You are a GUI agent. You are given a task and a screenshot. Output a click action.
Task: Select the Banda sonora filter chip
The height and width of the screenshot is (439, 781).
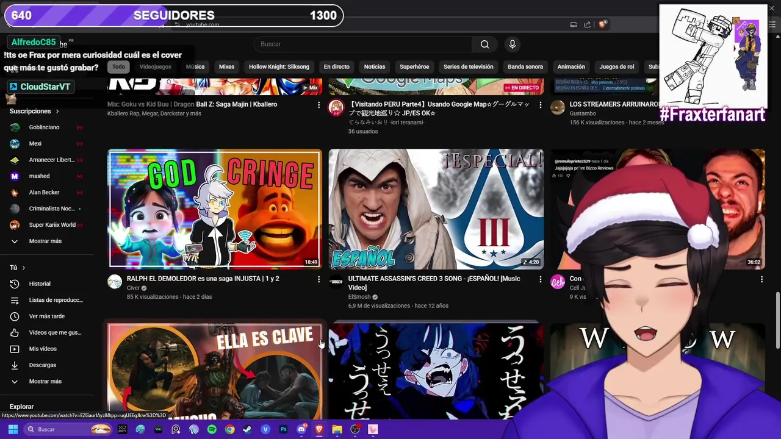pos(525,66)
